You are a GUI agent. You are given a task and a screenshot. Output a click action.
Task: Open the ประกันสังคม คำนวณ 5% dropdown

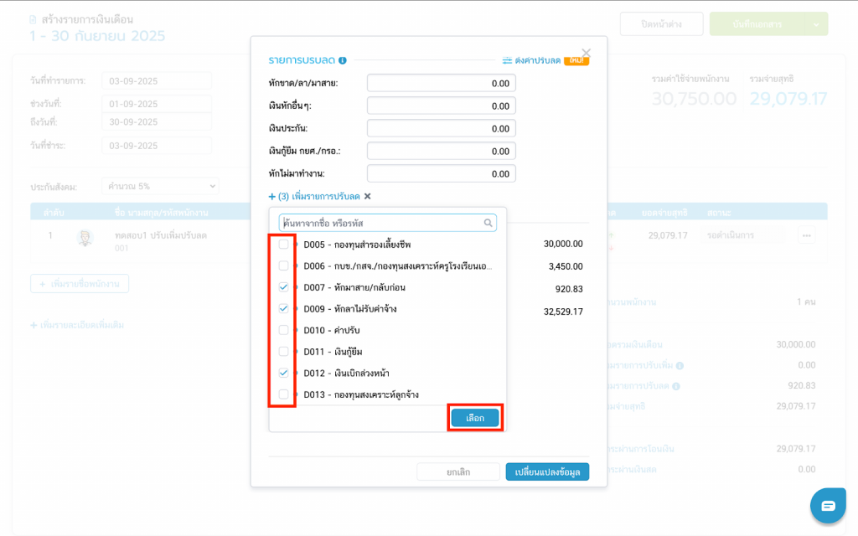tap(159, 185)
